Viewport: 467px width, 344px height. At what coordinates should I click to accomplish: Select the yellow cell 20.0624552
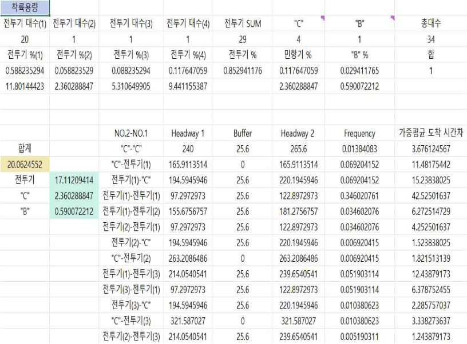pos(25,165)
